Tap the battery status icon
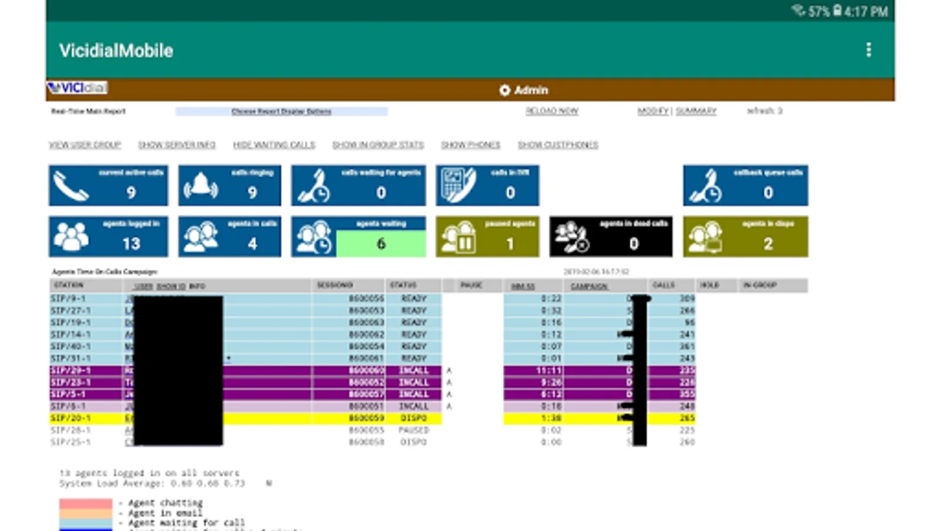The width and height of the screenshot is (940, 531). point(837,11)
